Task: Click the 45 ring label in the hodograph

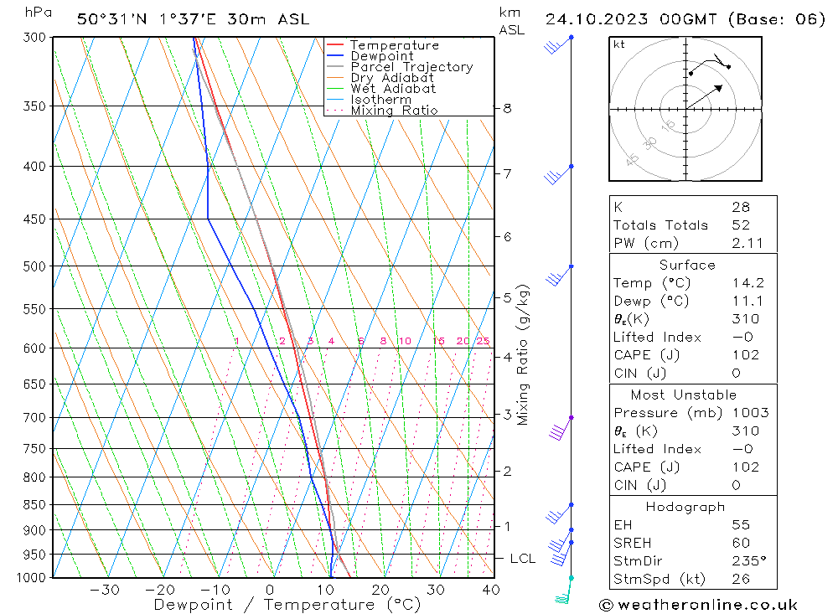Action: pos(632,159)
